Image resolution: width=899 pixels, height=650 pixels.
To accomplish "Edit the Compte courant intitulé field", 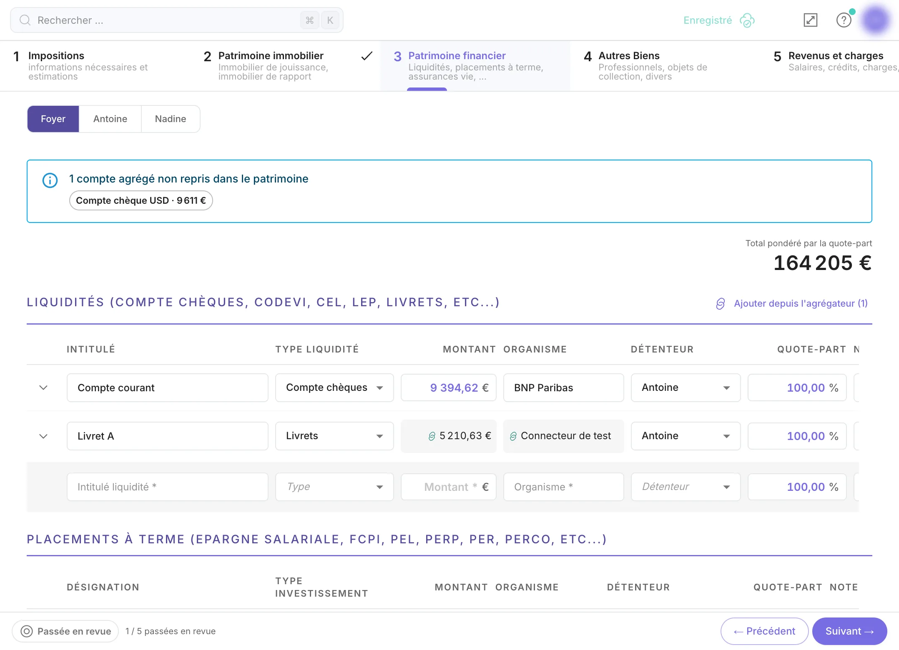I will (167, 387).
